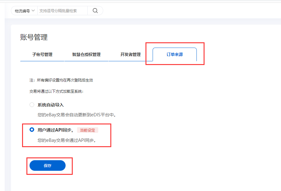Click the description 您的eBay交易会自动更新到eDIS平台中
This screenshot has height=191, width=281.
(x=77, y=115)
